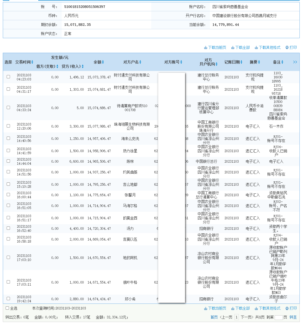301x323 pixels.
Task: Tick the 全选 select-all checkbox
Action: (7, 308)
